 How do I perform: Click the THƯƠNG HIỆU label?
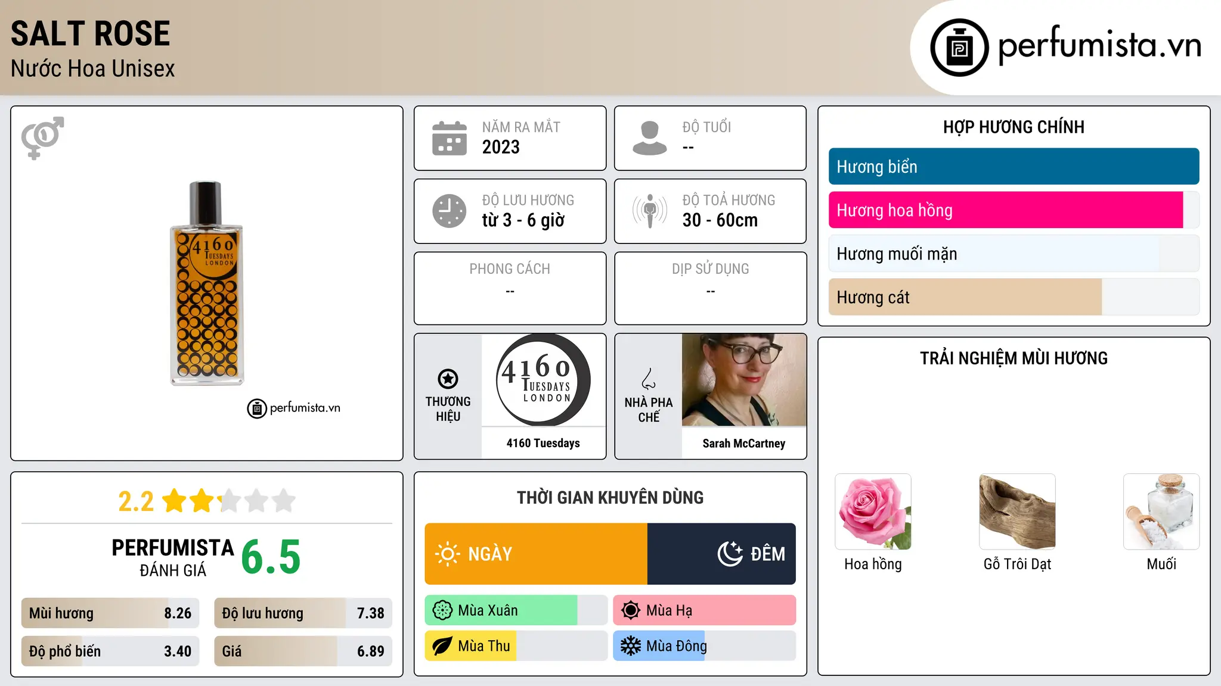(x=448, y=409)
